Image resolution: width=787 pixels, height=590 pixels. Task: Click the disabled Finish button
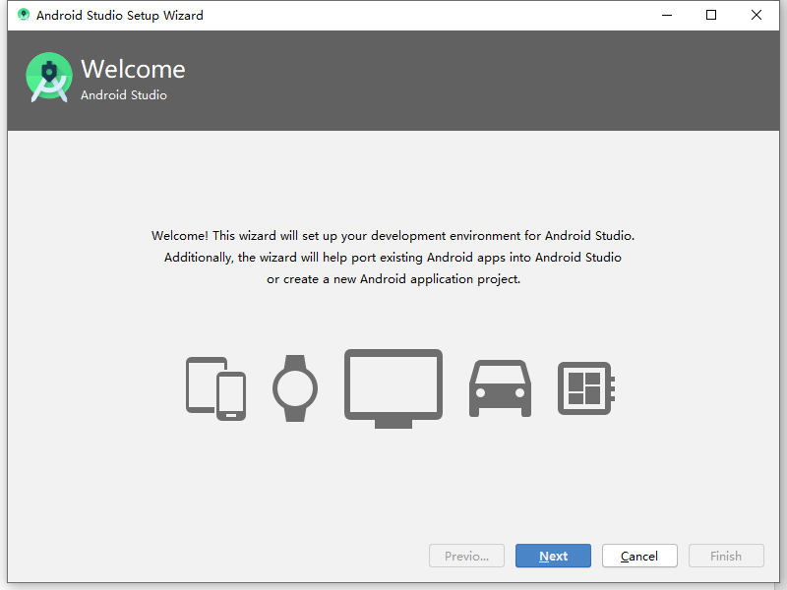pyautogui.click(x=726, y=556)
